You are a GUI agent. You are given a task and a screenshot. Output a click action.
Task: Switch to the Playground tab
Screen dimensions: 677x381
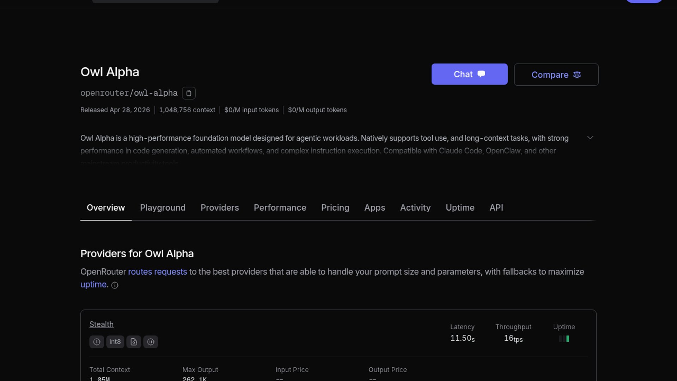point(163,208)
